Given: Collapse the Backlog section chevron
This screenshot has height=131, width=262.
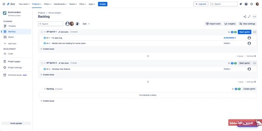Looking at the screenshot, I should 45,89.
